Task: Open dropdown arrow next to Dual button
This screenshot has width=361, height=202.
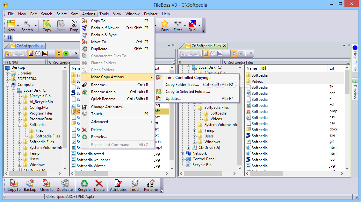Action: tap(199, 25)
